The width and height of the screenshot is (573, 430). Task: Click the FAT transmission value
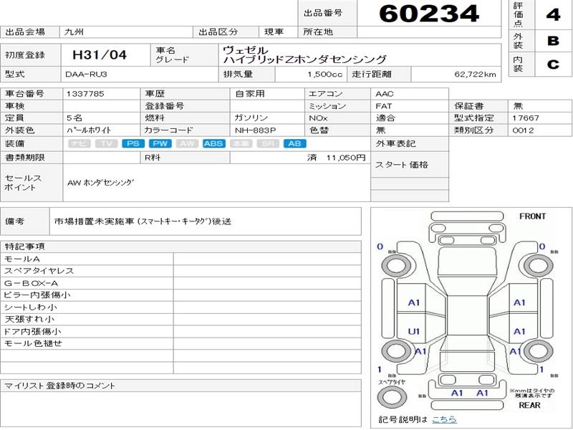point(384,106)
